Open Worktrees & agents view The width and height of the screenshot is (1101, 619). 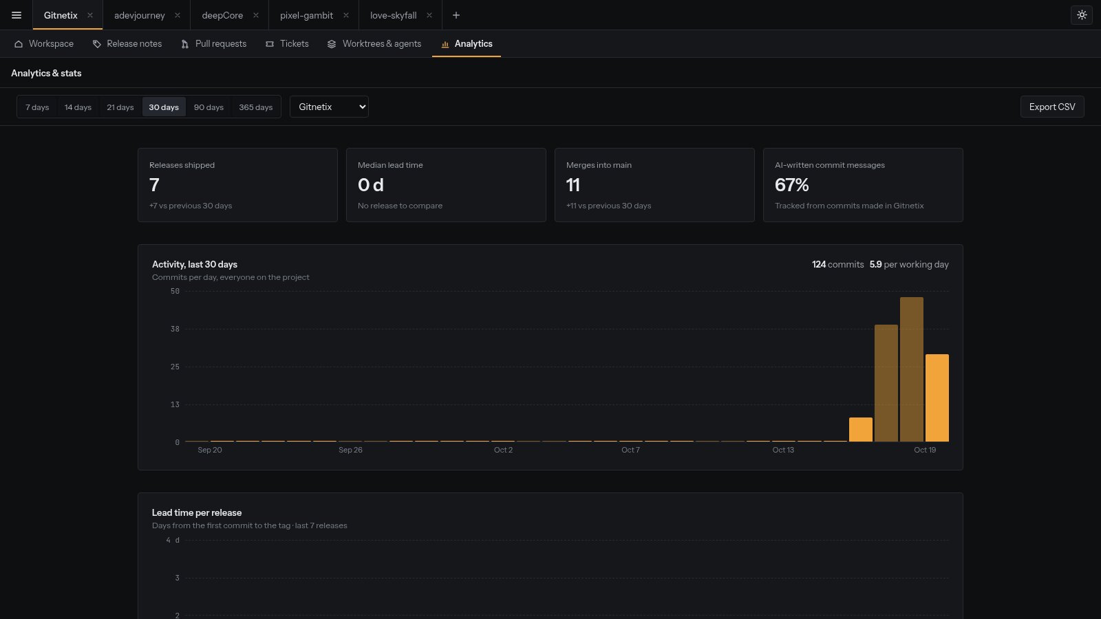[374, 44]
